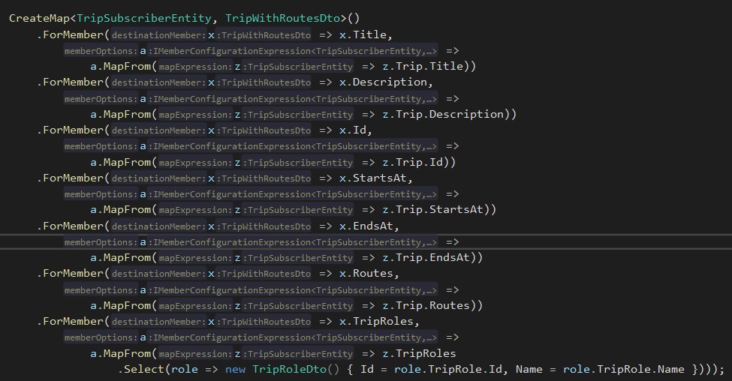This screenshot has height=381, width=732.
Task: Click role.TripRole.Id expression
Action: click(x=448, y=369)
